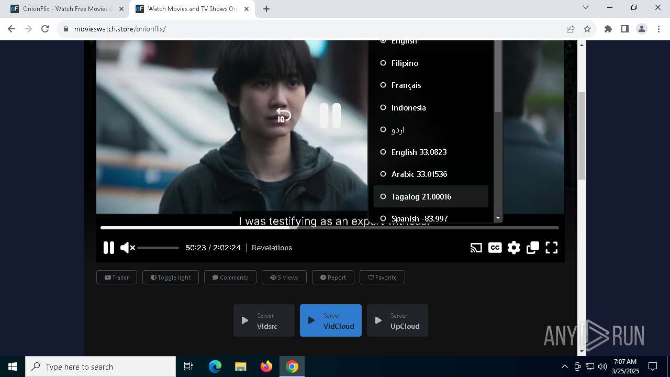
Task: Go back to previous page
Action: [x=12, y=29]
